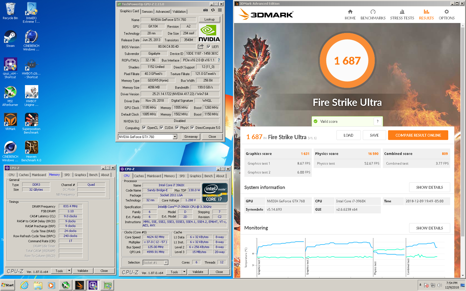Image resolution: width=466 pixels, height=291 pixels.
Task: Toggle DirectCompute 5.0 checkbox
Action: point(192,128)
